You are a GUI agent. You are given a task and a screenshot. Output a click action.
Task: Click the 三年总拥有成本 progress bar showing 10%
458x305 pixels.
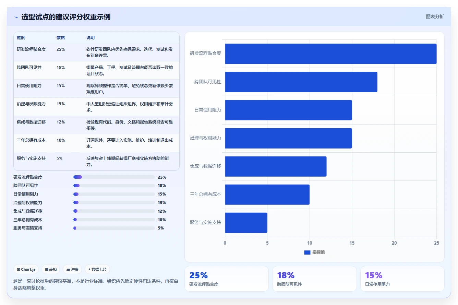point(114,220)
